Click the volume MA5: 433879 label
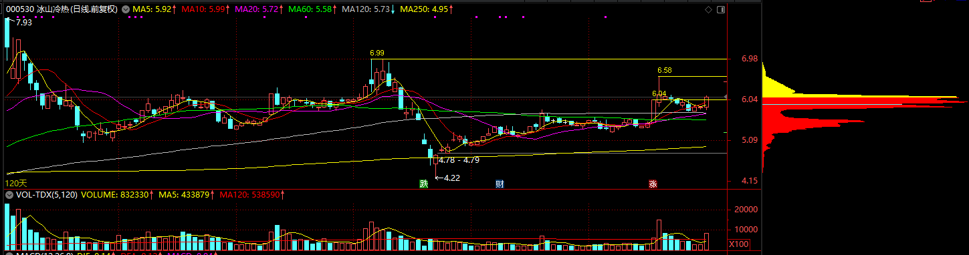This screenshot has width=969, height=255. coord(185,195)
